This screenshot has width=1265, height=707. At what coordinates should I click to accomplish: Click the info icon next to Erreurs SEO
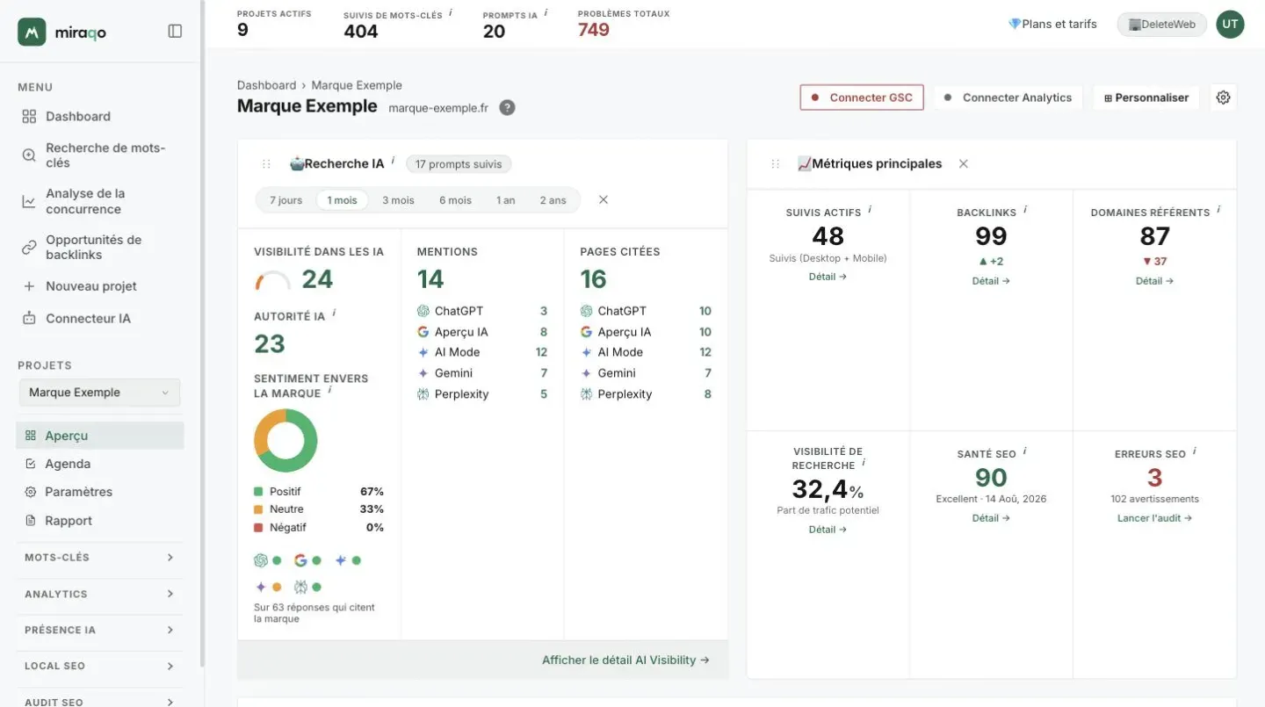(x=1195, y=451)
